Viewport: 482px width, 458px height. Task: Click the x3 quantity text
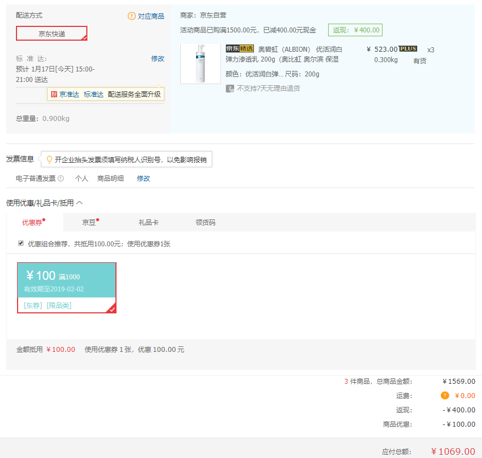(431, 50)
